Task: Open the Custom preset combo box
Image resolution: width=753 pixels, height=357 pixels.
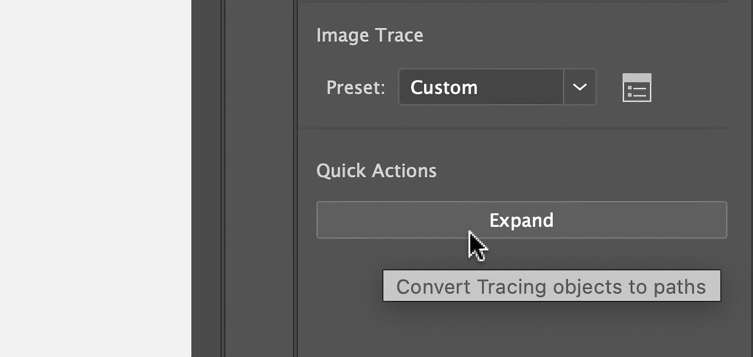Action: click(481, 87)
